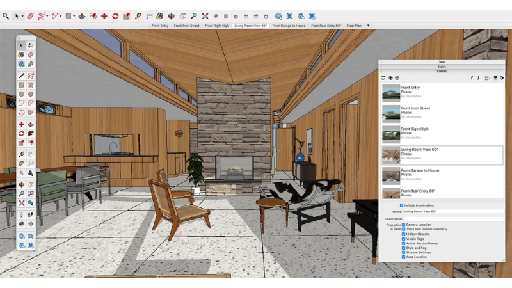512x288 pixels.
Task: Pick the Position Camera tool in left palette
Action: point(21,215)
